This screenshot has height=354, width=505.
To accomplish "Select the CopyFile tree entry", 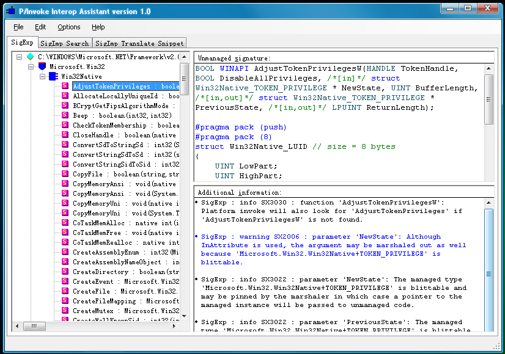I will [x=125, y=174].
